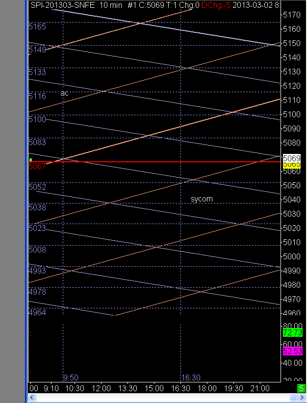Viewport: 307px width, 403px height.
Task: Click the 21:00 time axis label
Action: [x=260, y=388]
